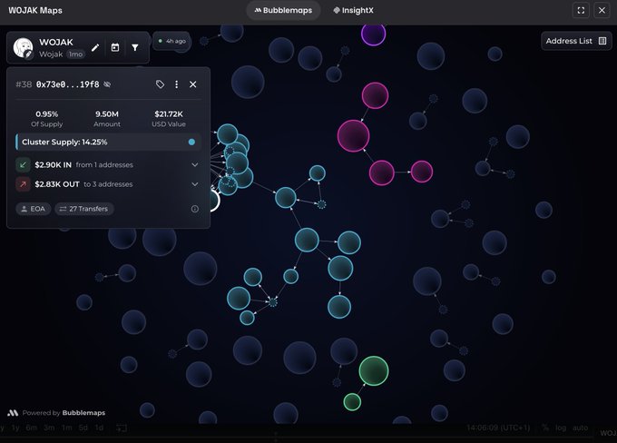Image resolution: width=617 pixels, height=443 pixels.
Task: Switch to the InsightX tab
Action: coord(353,11)
